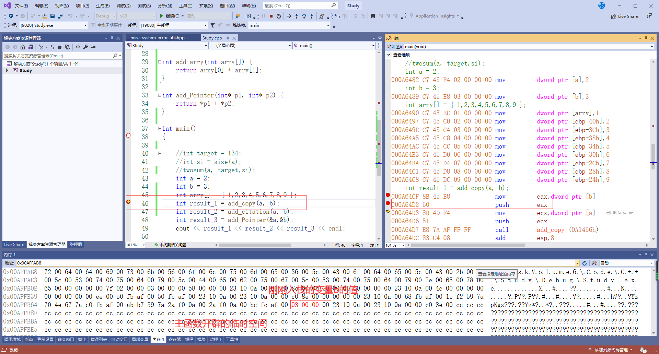The image size is (659, 354).
Task: Click the bookmark icon in toolbar
Action: tap(373, 16)
